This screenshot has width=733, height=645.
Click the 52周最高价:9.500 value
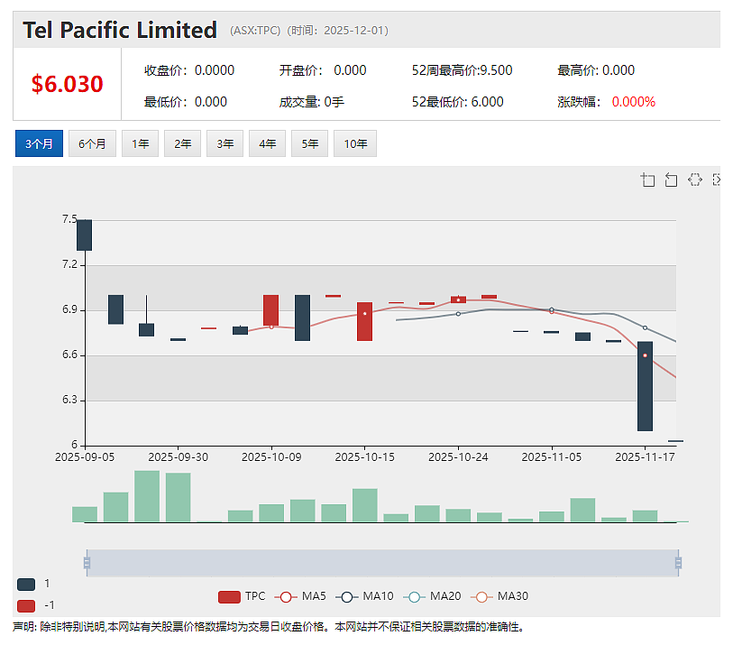pyautogui.click(x=462, y=70)
